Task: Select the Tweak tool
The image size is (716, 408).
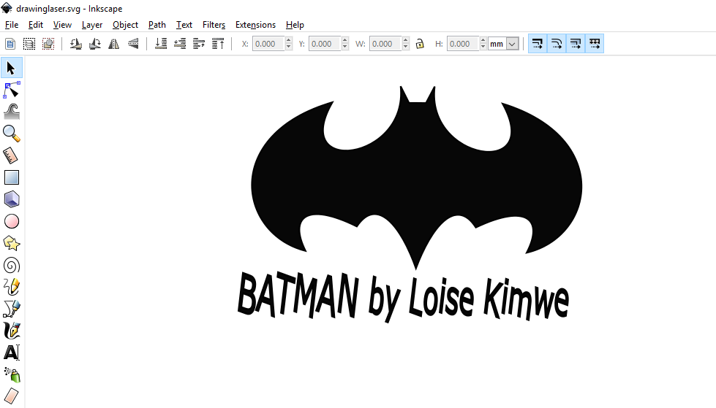Action: 12,111
